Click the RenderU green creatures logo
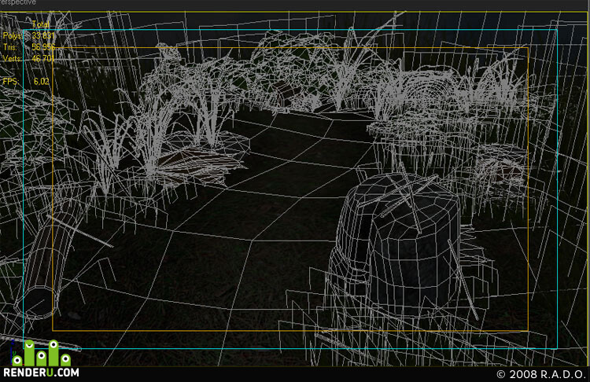The image size is (590, 382). coord(42,353)
